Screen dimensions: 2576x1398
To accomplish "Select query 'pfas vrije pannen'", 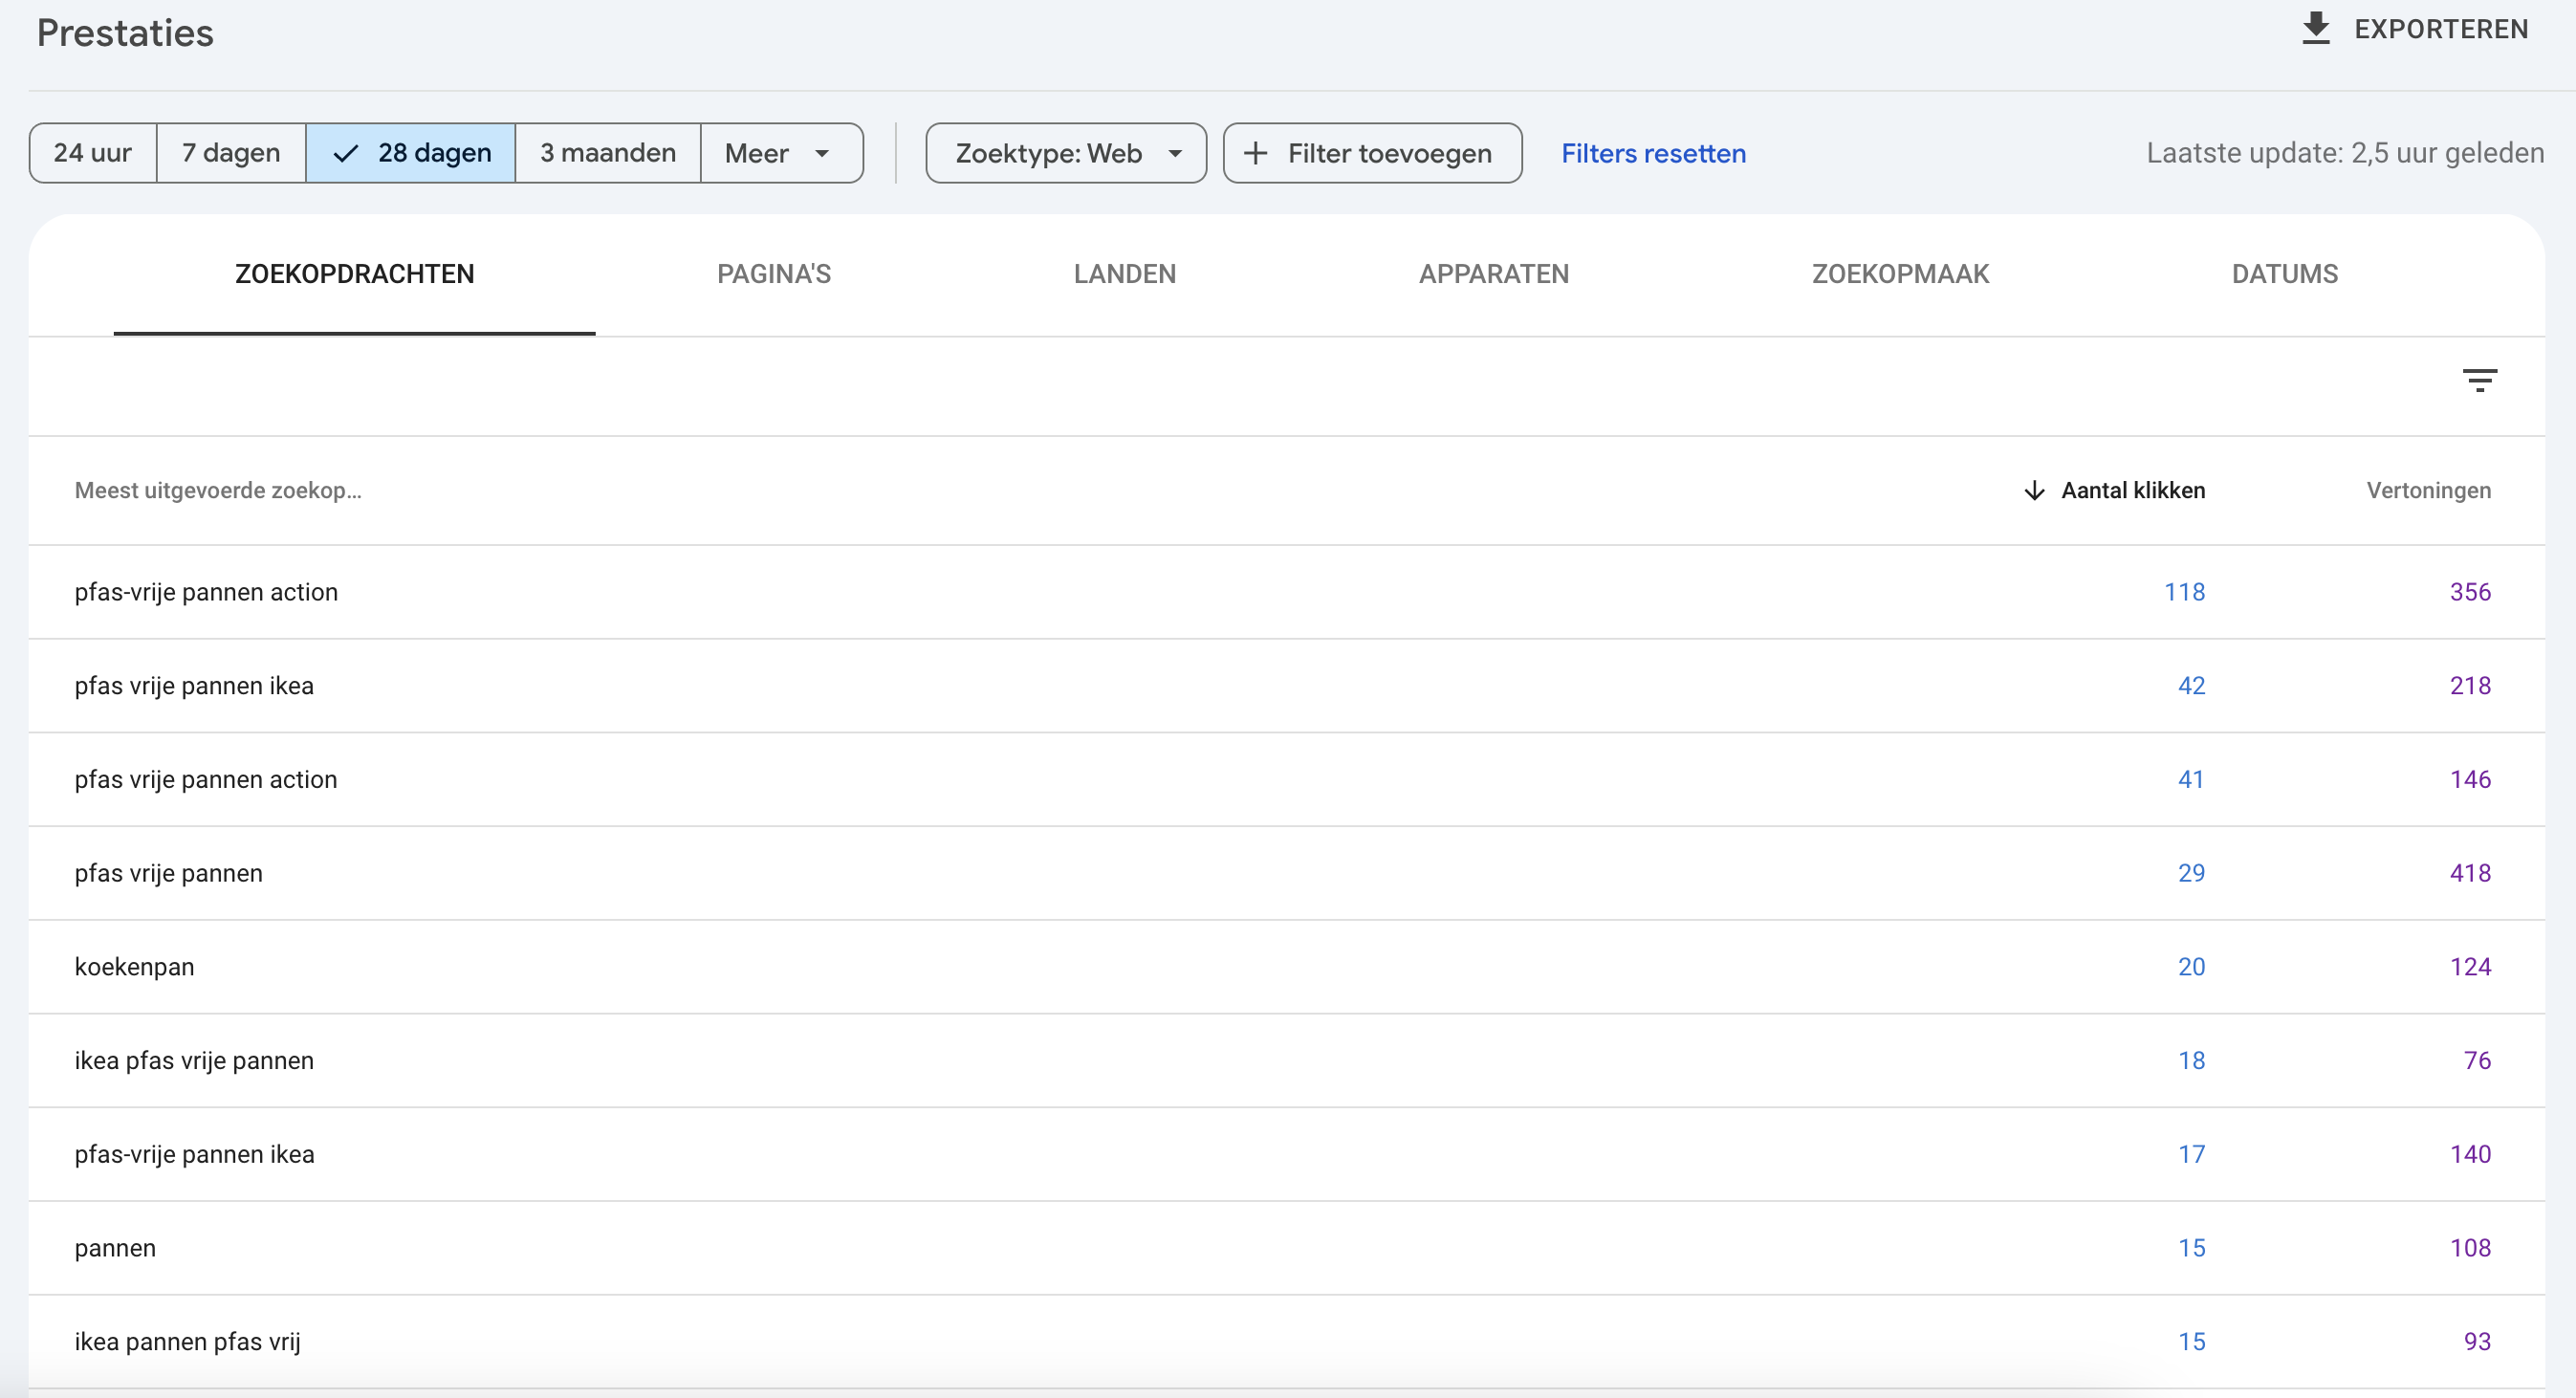I will [x=169, y=873].
